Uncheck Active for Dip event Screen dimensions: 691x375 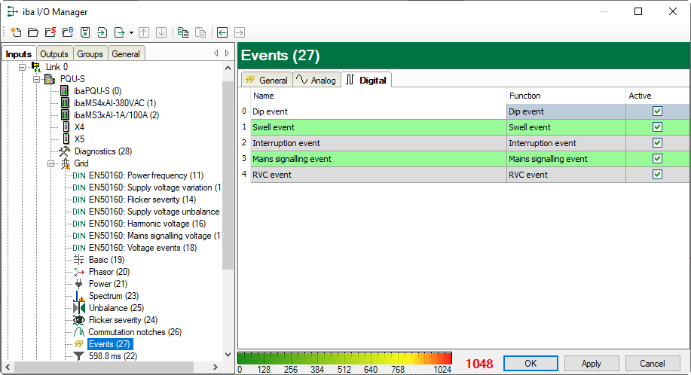point(657,111)
